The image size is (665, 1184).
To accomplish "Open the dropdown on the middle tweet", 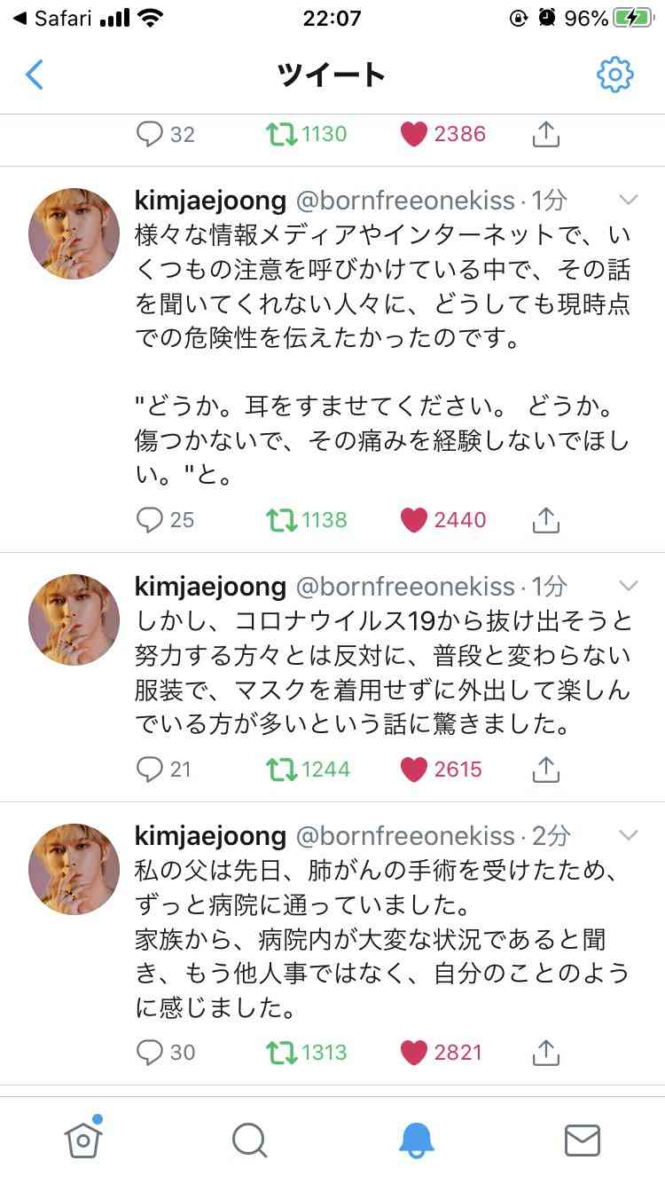I will 630,587.
